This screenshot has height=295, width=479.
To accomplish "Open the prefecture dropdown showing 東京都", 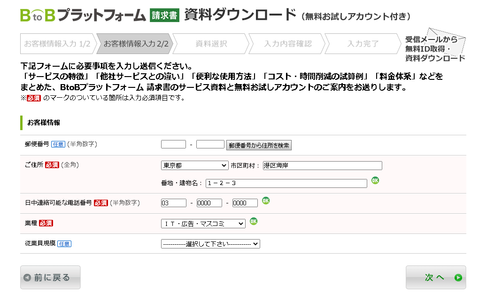I will pyautogui.click(x=194, y=165).
